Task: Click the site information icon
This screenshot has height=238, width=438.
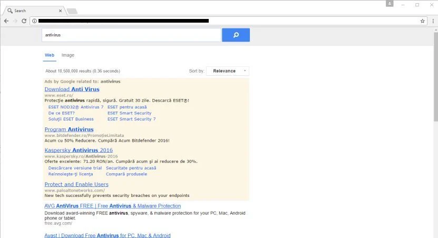Action: pyautogui.click(x=34, y=21)
